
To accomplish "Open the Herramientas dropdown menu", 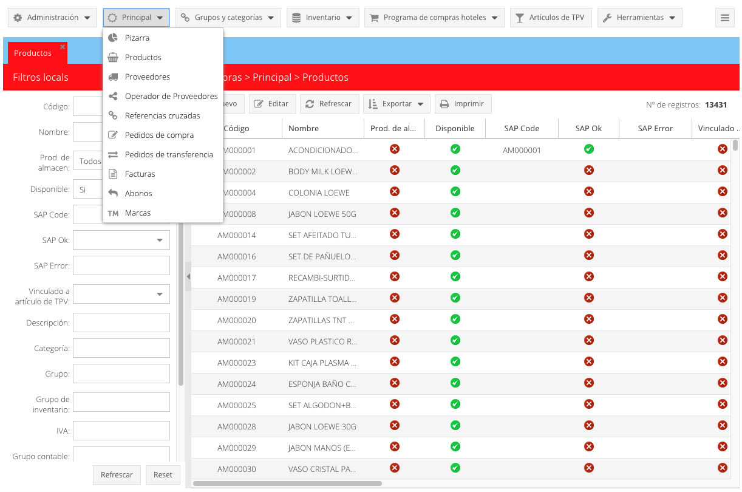I will tap(640, 18).
